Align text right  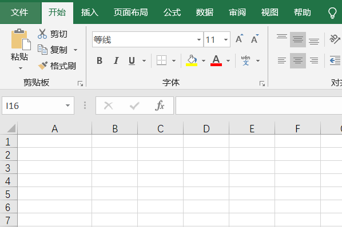[x=314, y=60]
